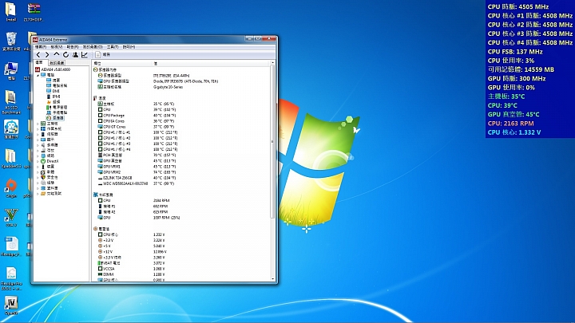Click the fan section header icon

tap(96, 195)
